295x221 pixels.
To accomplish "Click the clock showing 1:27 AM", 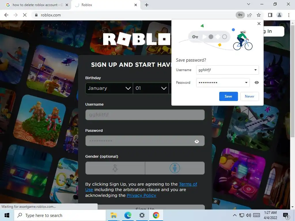I will [270, 215].
